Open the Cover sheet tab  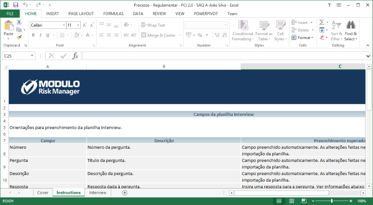pyautogui.click(x=42, y=193)
